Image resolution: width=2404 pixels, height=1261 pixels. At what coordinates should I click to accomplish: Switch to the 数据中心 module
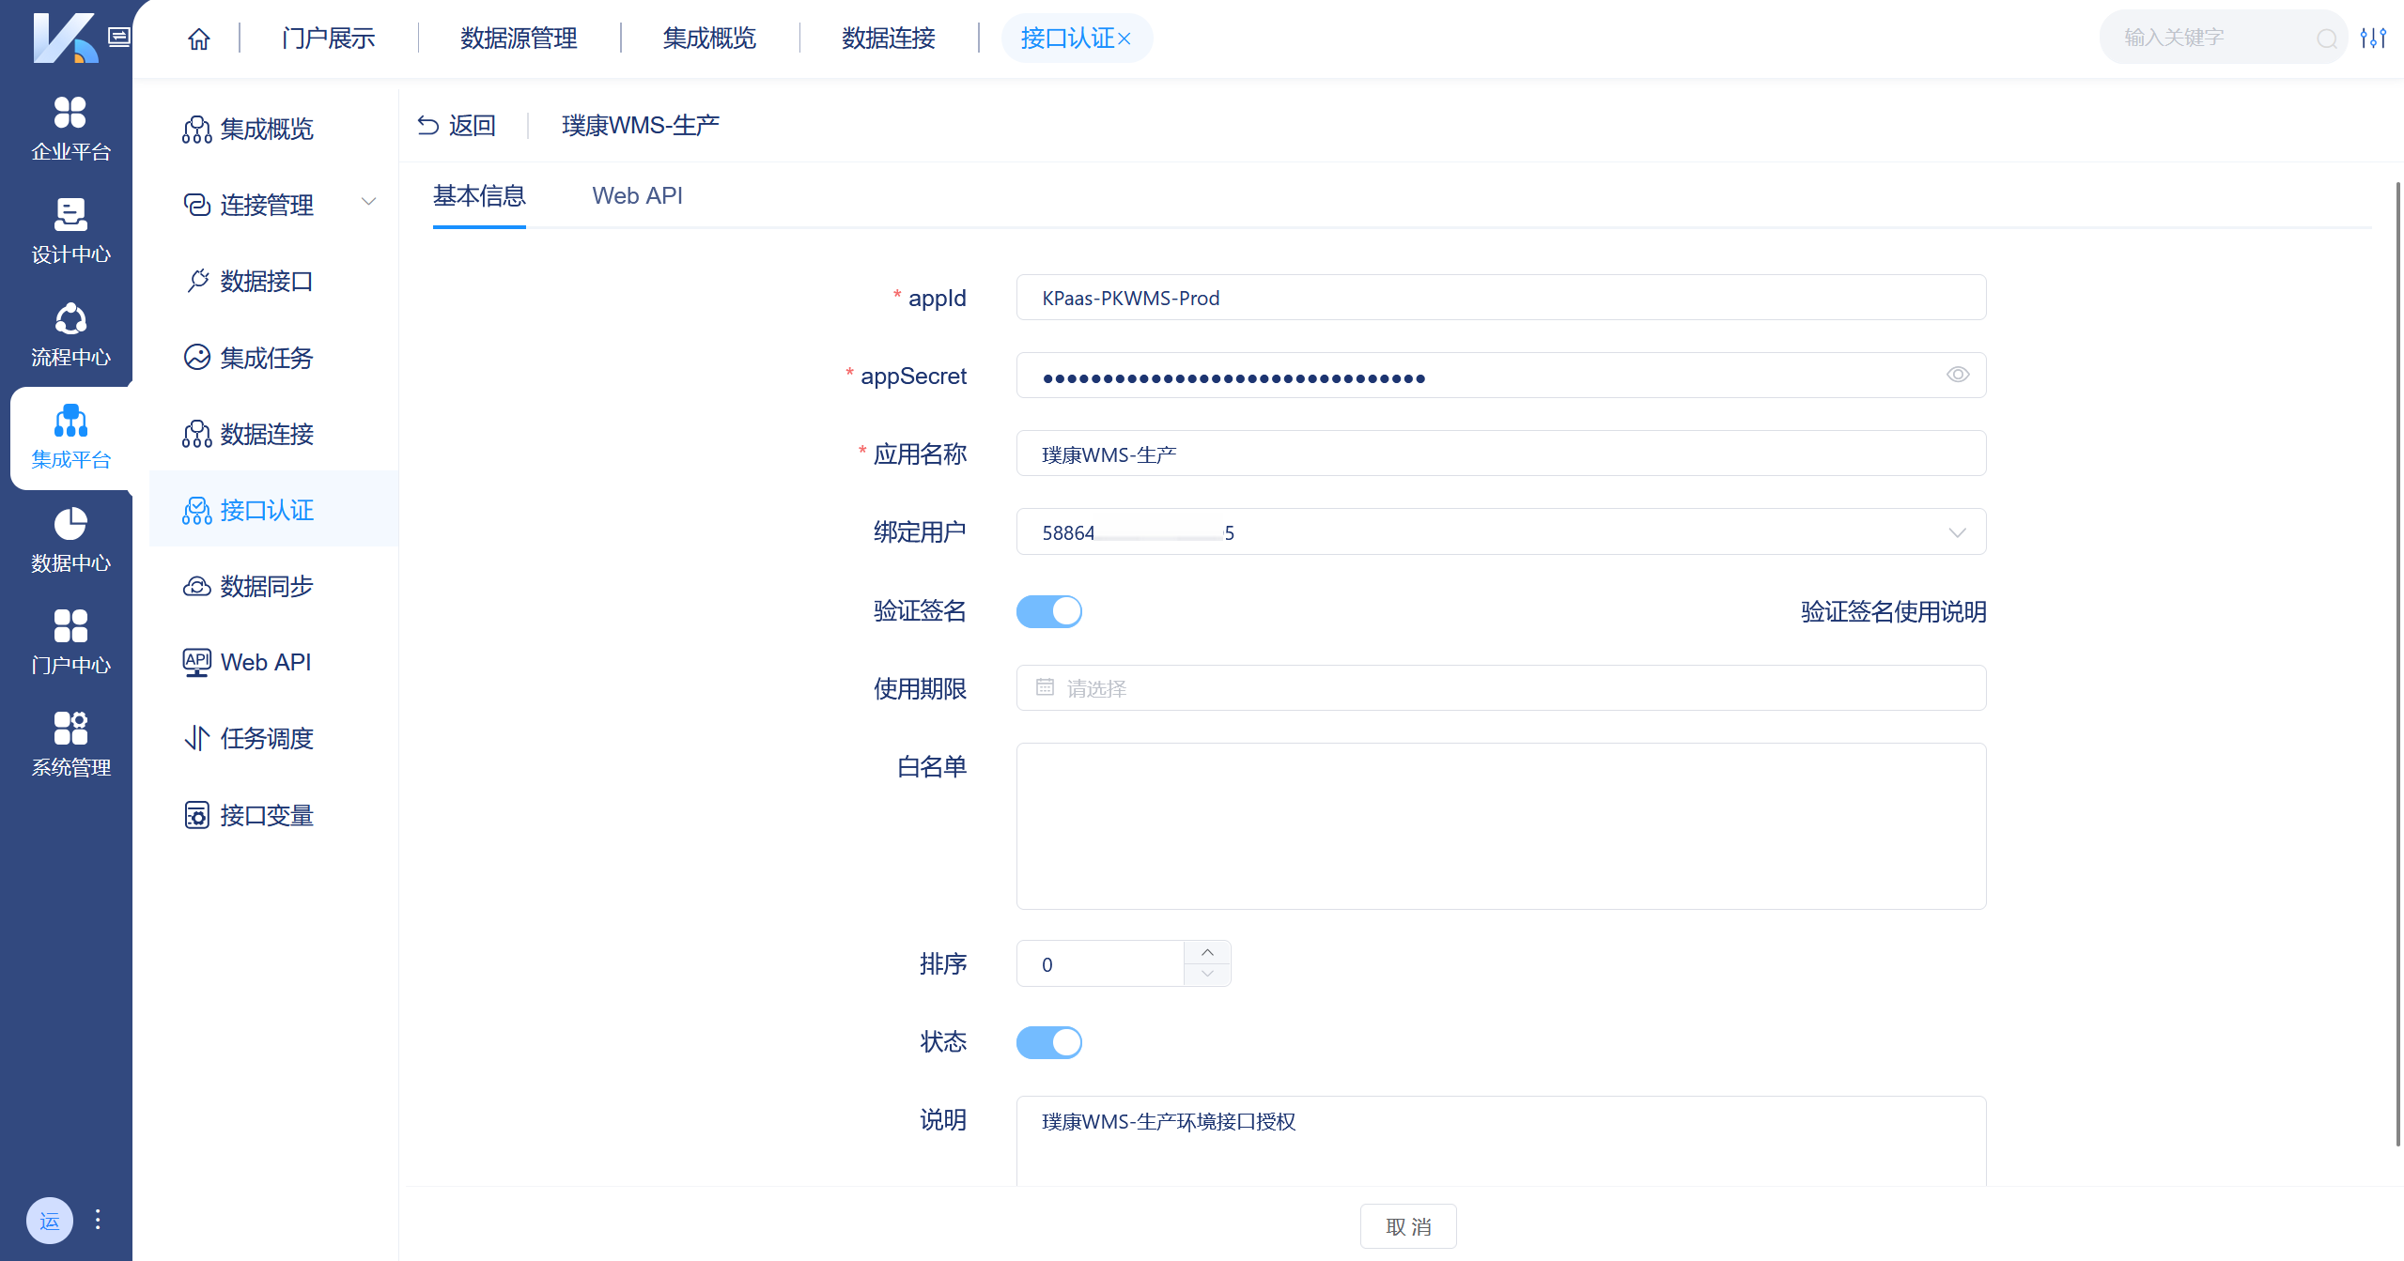click(x=70, y=541)
